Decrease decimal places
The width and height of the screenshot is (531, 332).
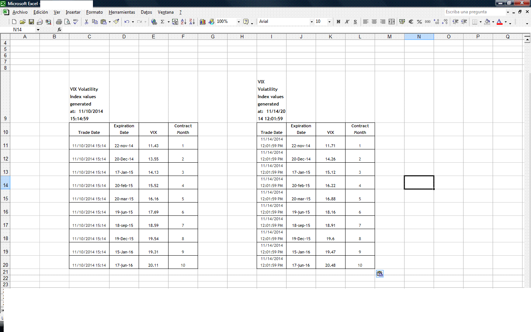point(445,22)
